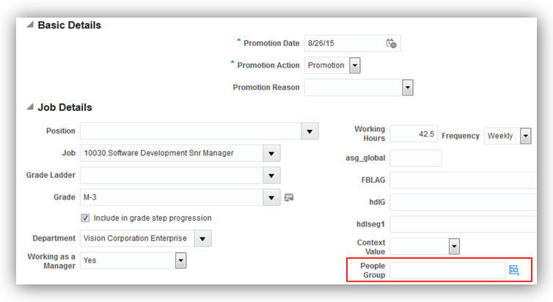This screenshot has height=302, width=553.
Task: Expand the Grade dropdown arrow
Action: tap(272, 197)
